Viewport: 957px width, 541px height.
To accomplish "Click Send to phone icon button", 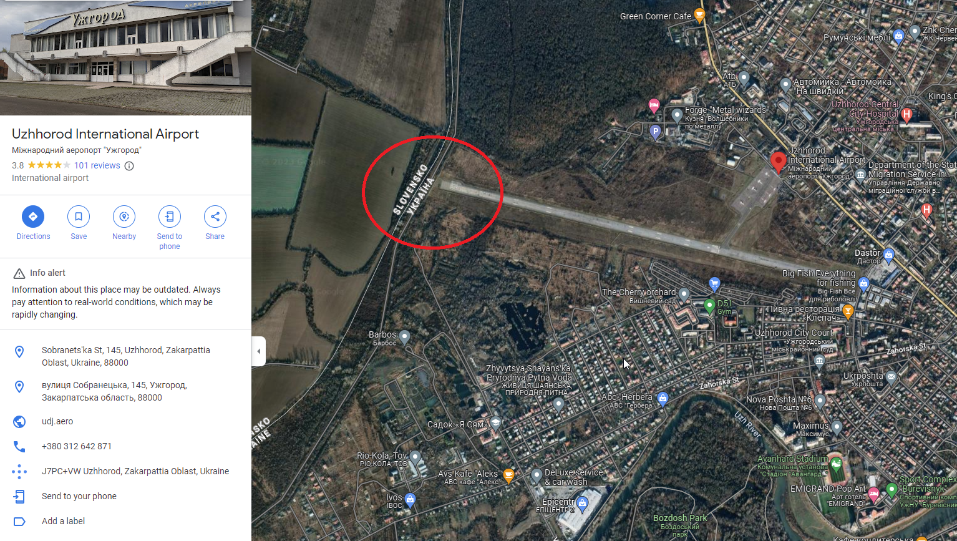I will [170, 217].
